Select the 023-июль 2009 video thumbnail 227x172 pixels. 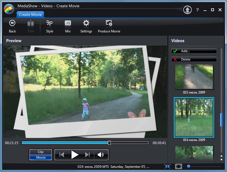click(x=194, y=77)
